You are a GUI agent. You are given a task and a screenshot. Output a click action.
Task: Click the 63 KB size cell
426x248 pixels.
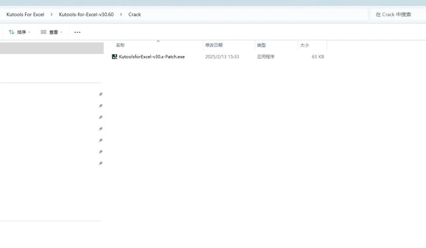point(318,57)
